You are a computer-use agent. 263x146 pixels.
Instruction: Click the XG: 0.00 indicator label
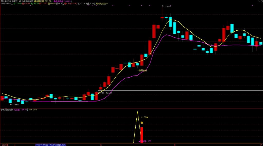(33, 110)
